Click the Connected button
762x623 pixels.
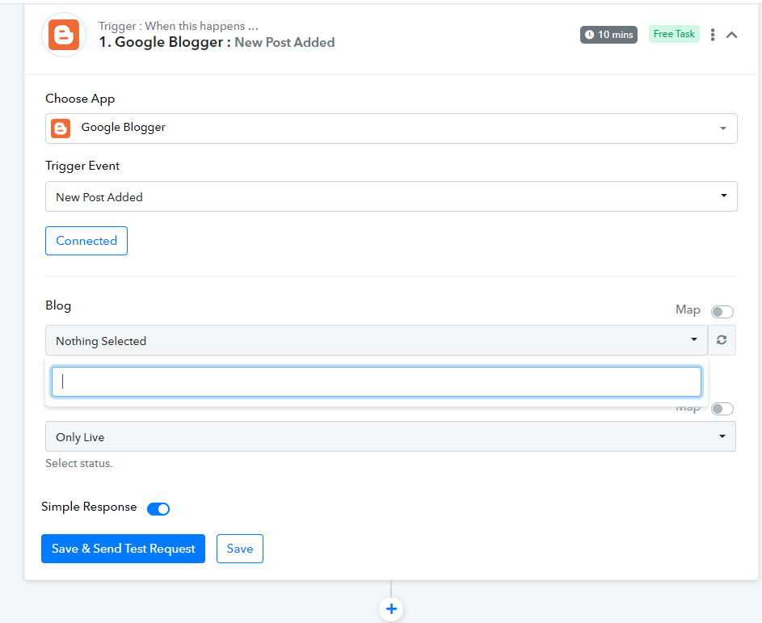pyautogui.click(x=86, y=241)
